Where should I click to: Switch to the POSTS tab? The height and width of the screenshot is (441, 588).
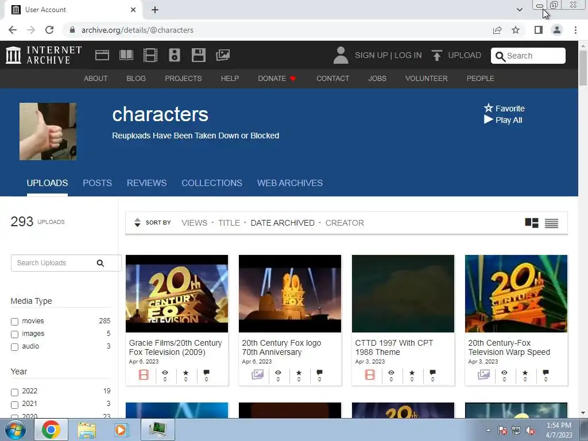[x=97, y=183]
